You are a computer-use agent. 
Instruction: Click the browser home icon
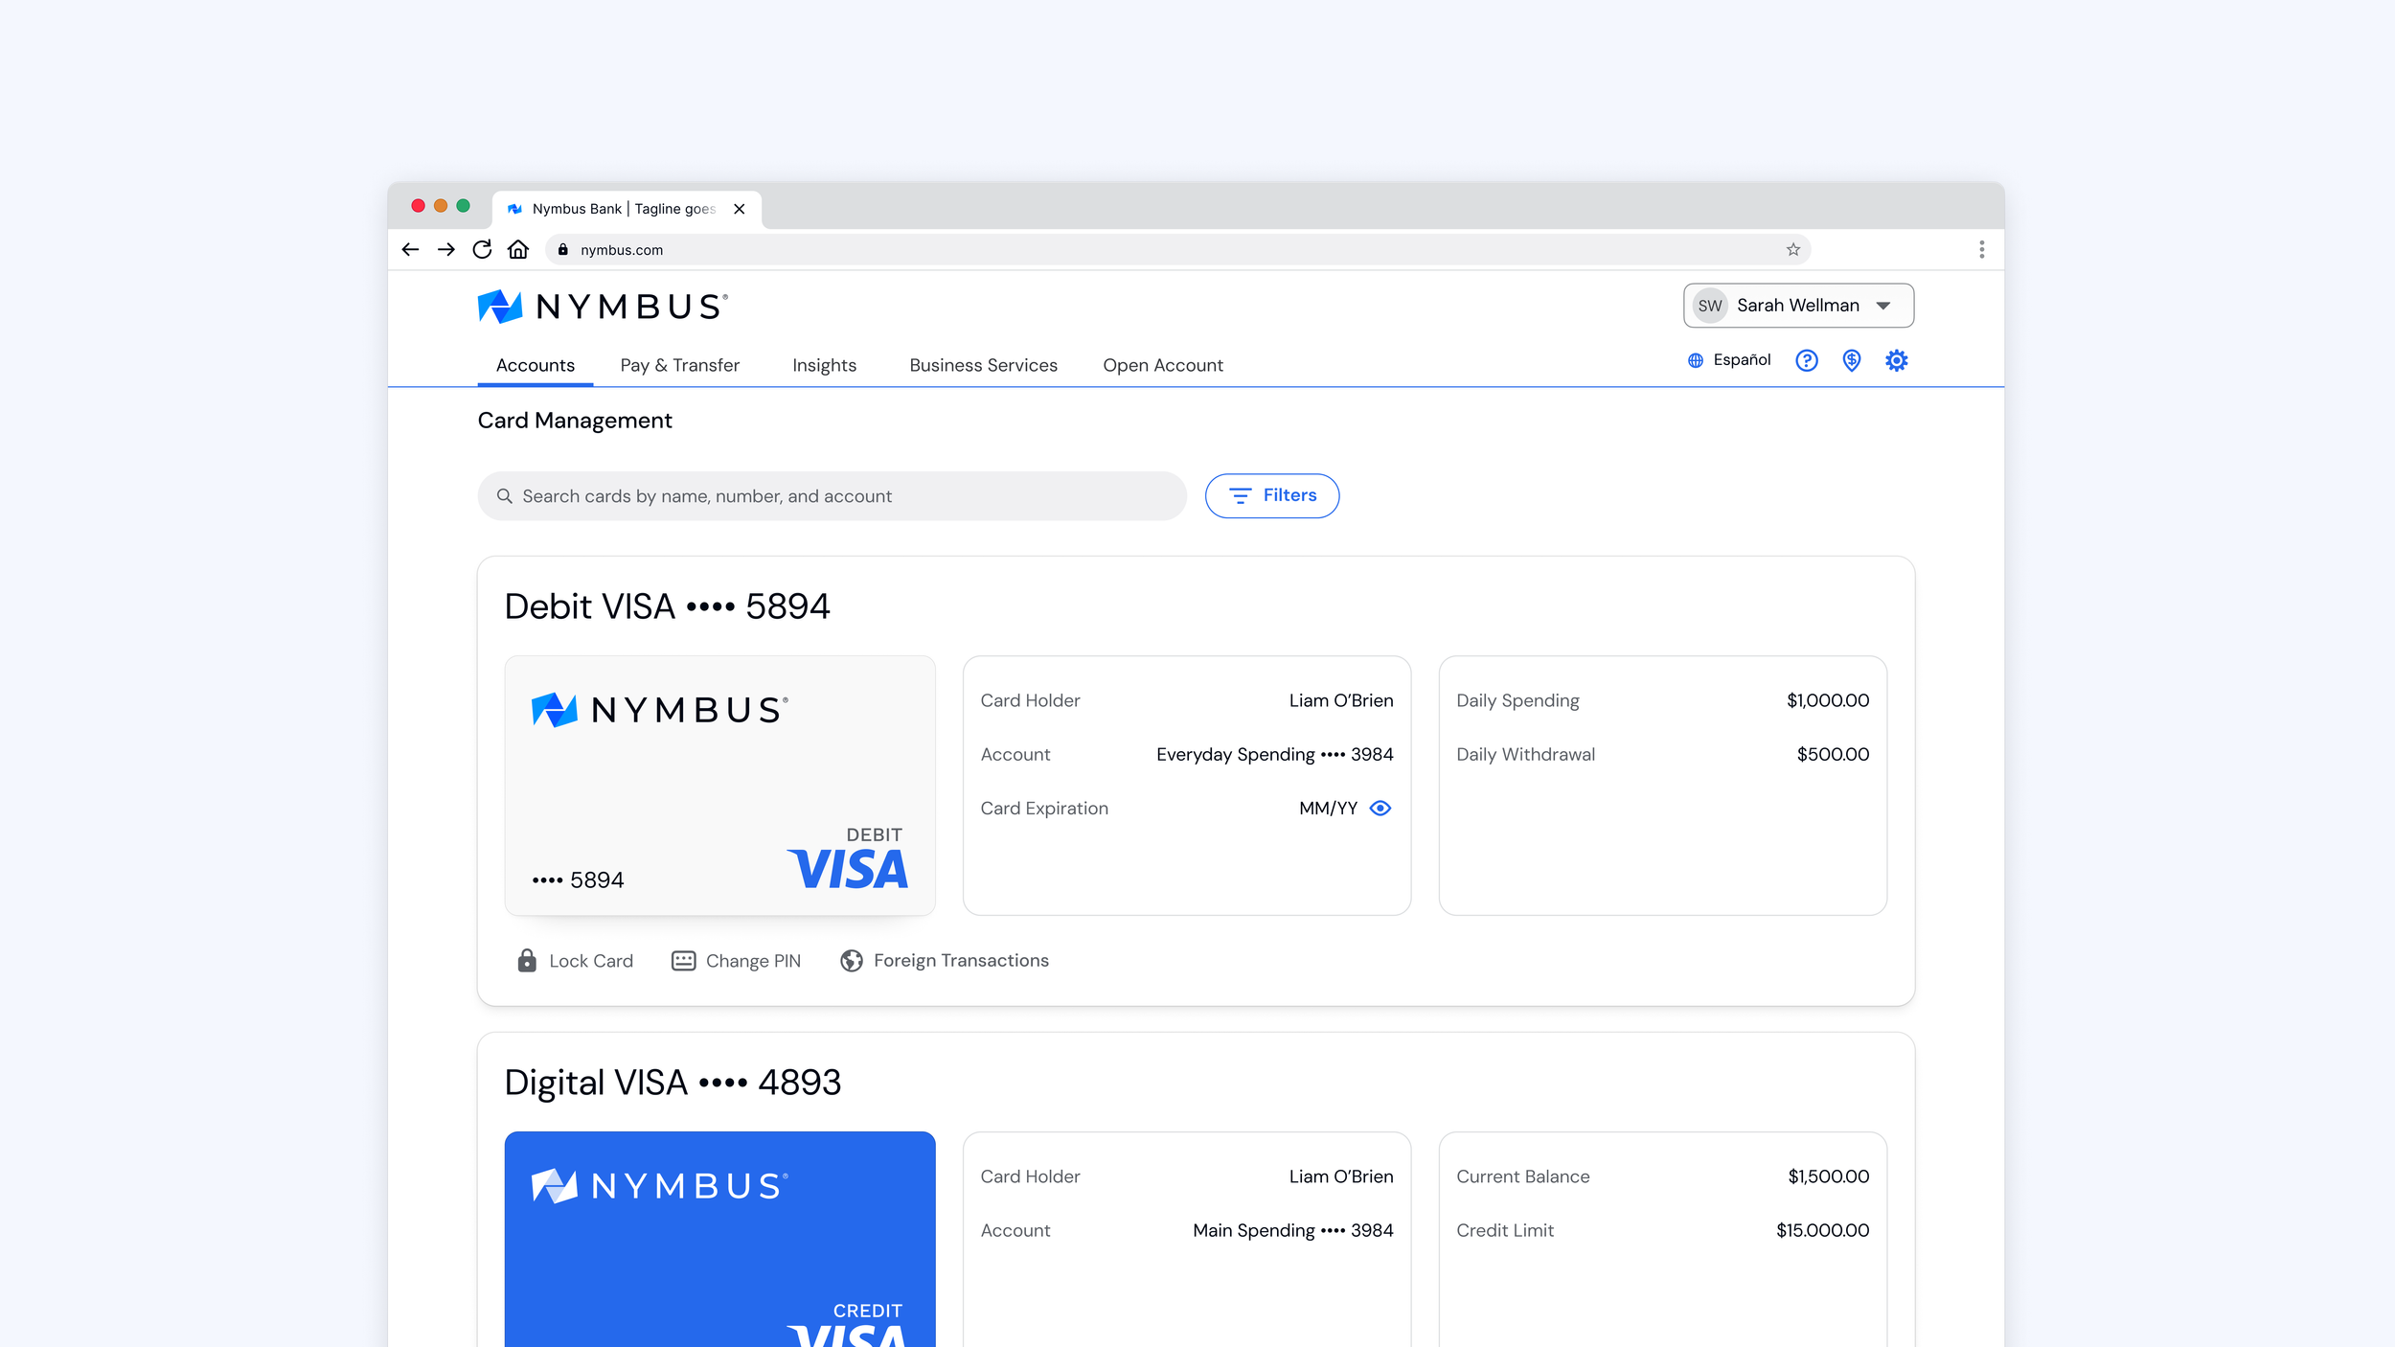(518, 250)
